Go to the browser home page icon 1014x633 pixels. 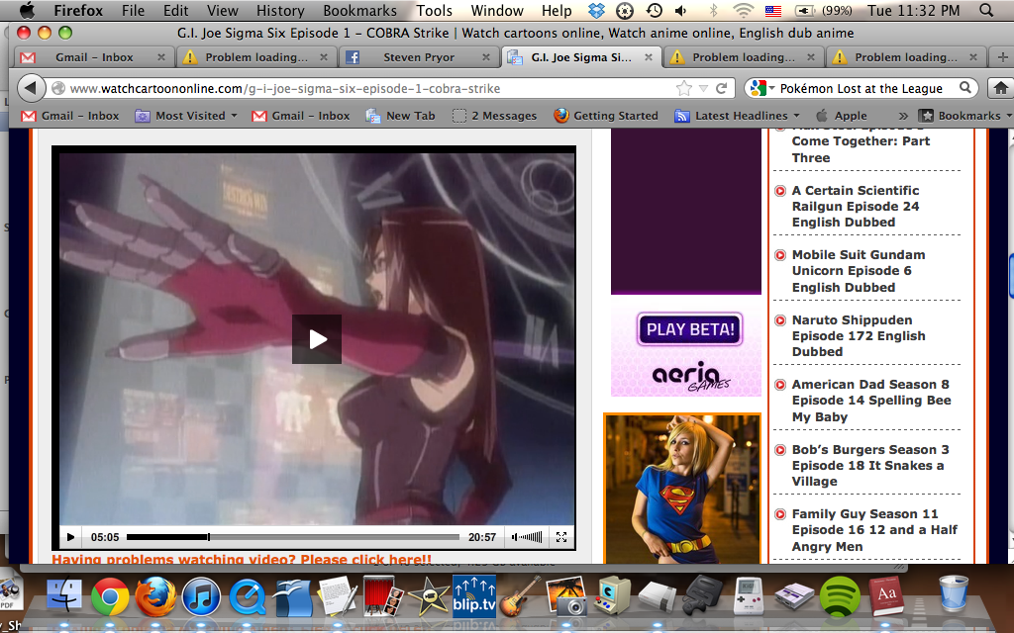(x=1000, y=88)
